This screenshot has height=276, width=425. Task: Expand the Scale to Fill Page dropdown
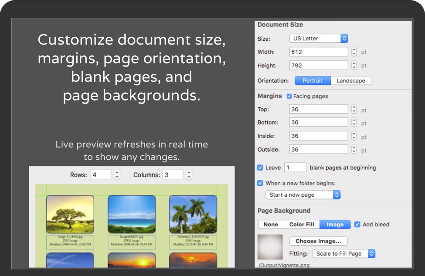[343, 254]
